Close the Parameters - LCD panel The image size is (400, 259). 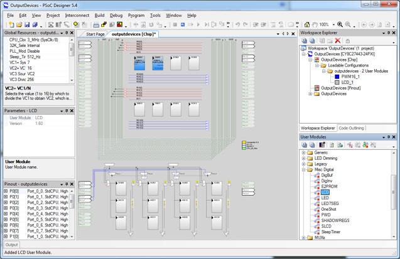[72, 110]
